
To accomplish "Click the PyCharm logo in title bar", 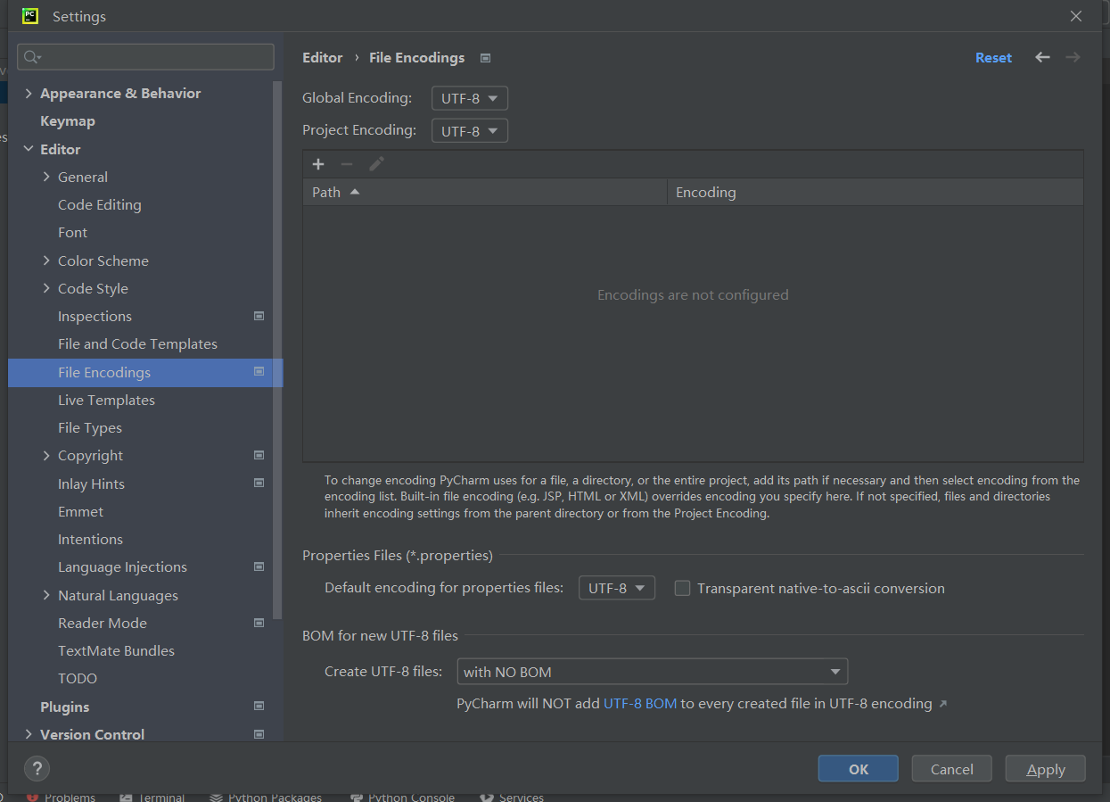I will click(x=29, y=16).
